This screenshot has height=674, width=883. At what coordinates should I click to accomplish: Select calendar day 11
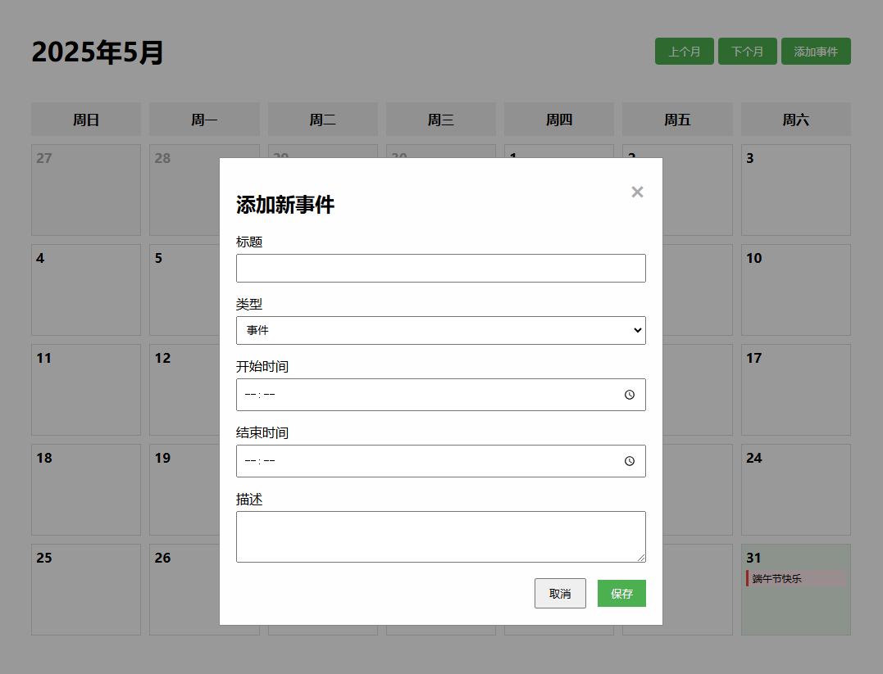tap(86, 390)
